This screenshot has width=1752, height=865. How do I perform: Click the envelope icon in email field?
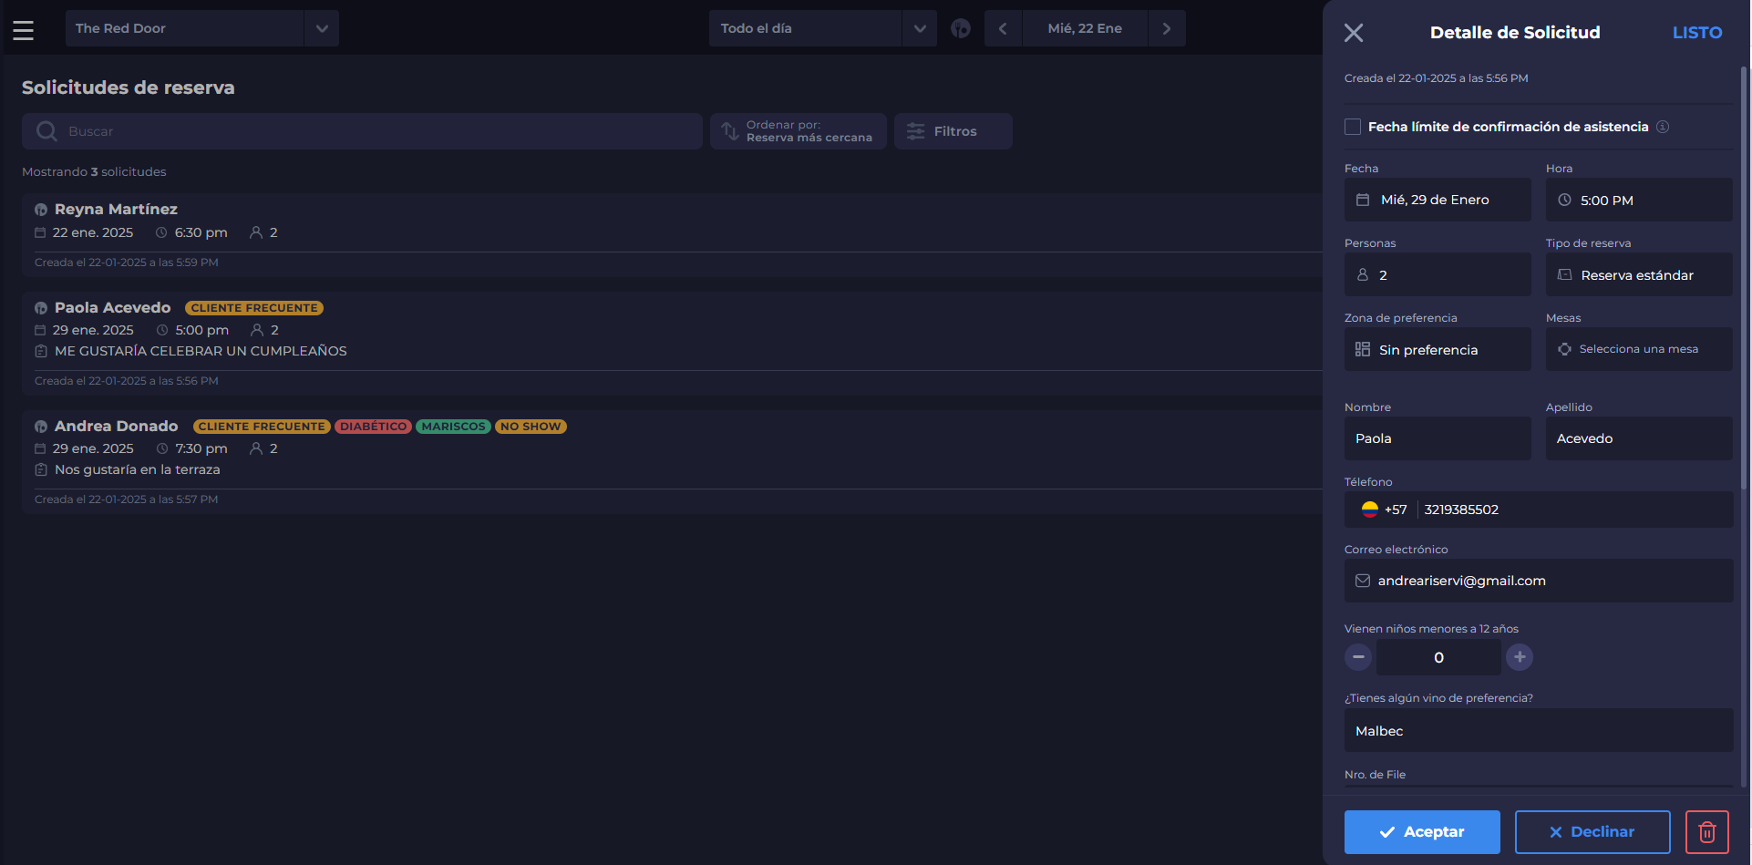(x=1363, y=581)
